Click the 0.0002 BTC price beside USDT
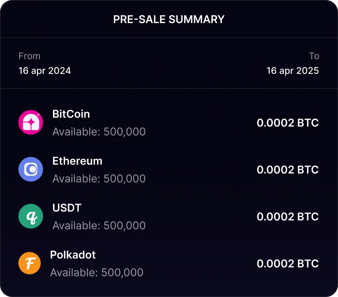Screen dimensions: 338x297 (x=287, y=217)
